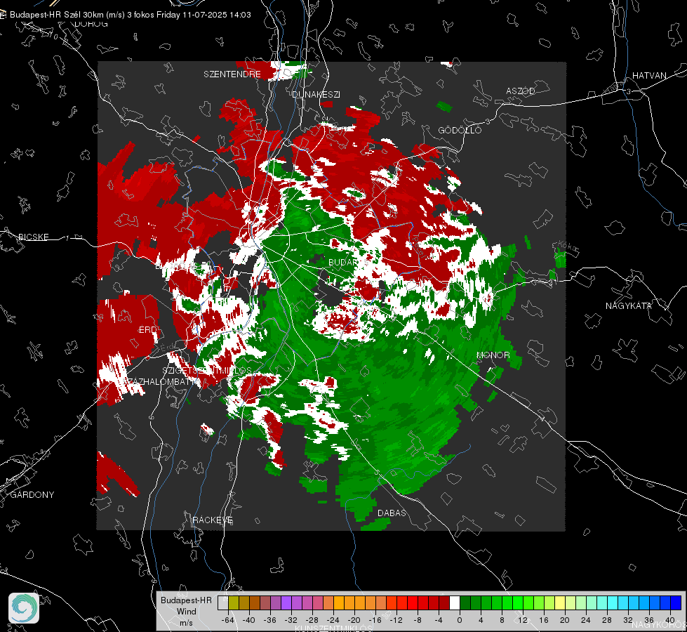
Task: Click the HATVAN map label
Action: click(x=649, y=75)
